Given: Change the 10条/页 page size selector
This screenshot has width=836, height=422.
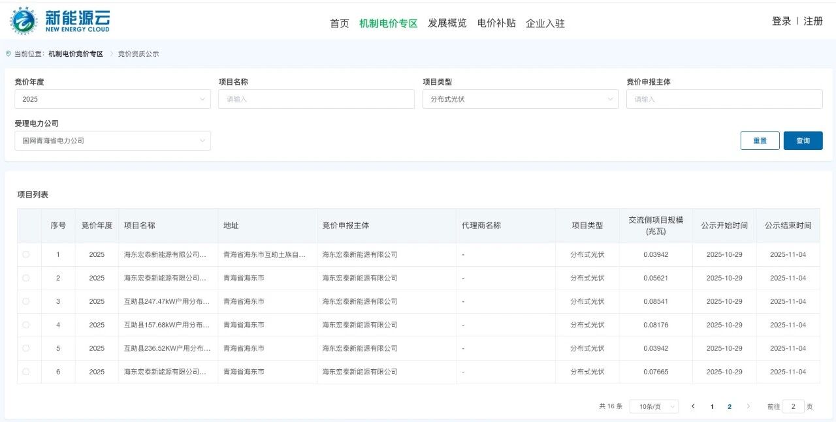Looking at the screenshot, I should [x=654, y=406].
